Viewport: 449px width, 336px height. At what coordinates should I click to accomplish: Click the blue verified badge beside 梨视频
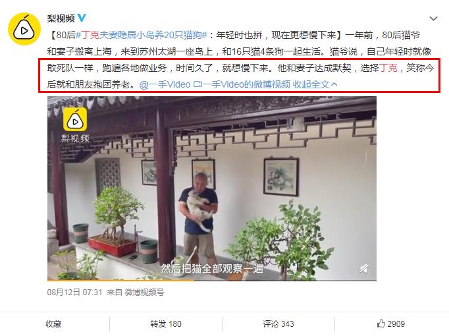pyautogui.click(x=82, y=18)
